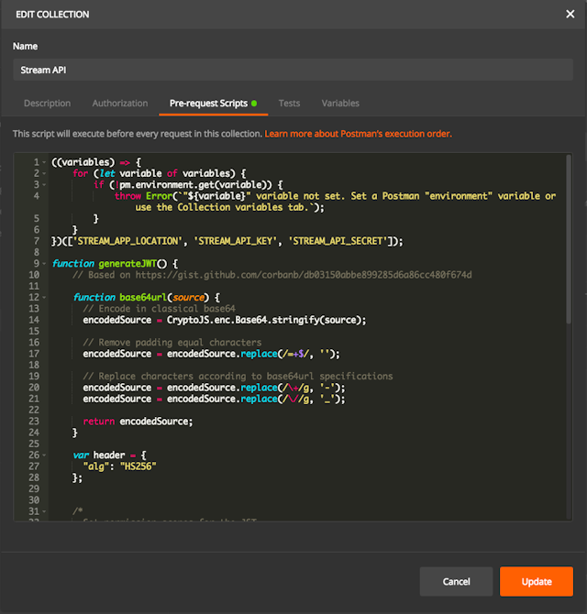Click the orange Update button
This screenshot has height=614, width=587.
(x=537, y=581)
